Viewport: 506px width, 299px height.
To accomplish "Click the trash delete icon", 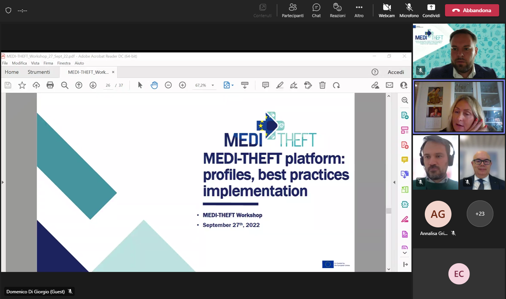I will [322, 85].
